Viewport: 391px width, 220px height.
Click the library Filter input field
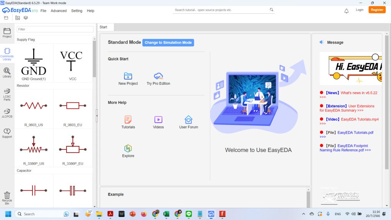pos(55,29)
